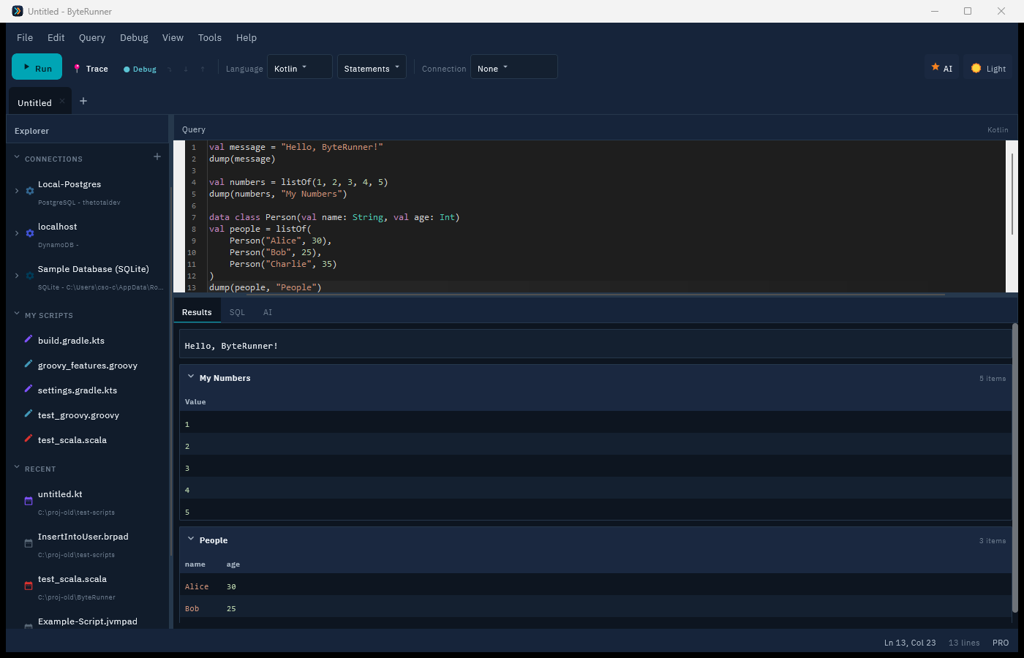Open the File menu
Viewport: 1024px width, 658px height.
[x=25, y=37]
